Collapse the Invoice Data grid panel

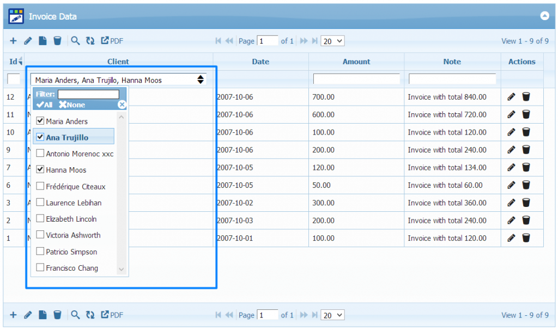[544, 16]
